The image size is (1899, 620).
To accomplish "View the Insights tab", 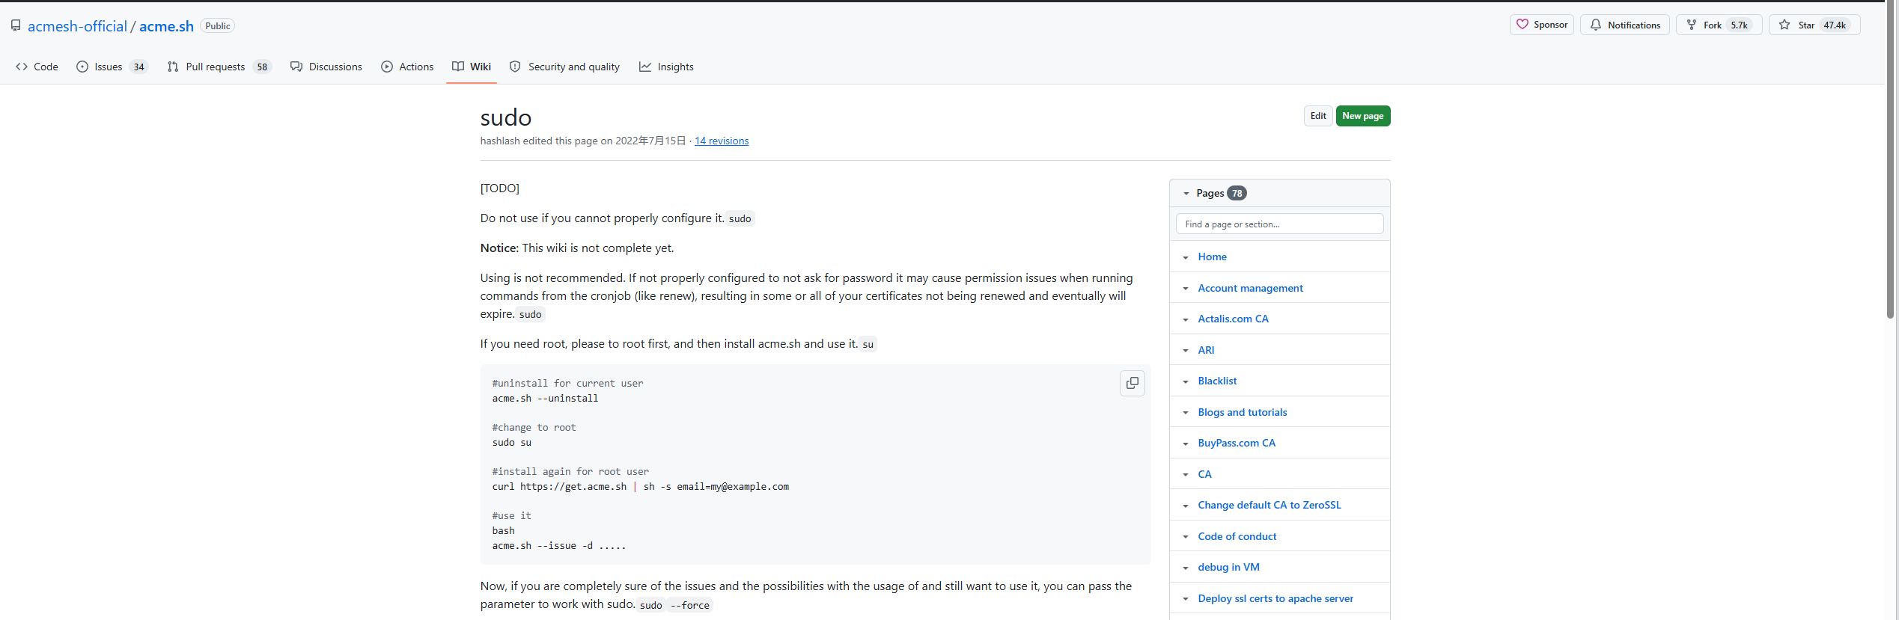I will (x=666, y=67).
